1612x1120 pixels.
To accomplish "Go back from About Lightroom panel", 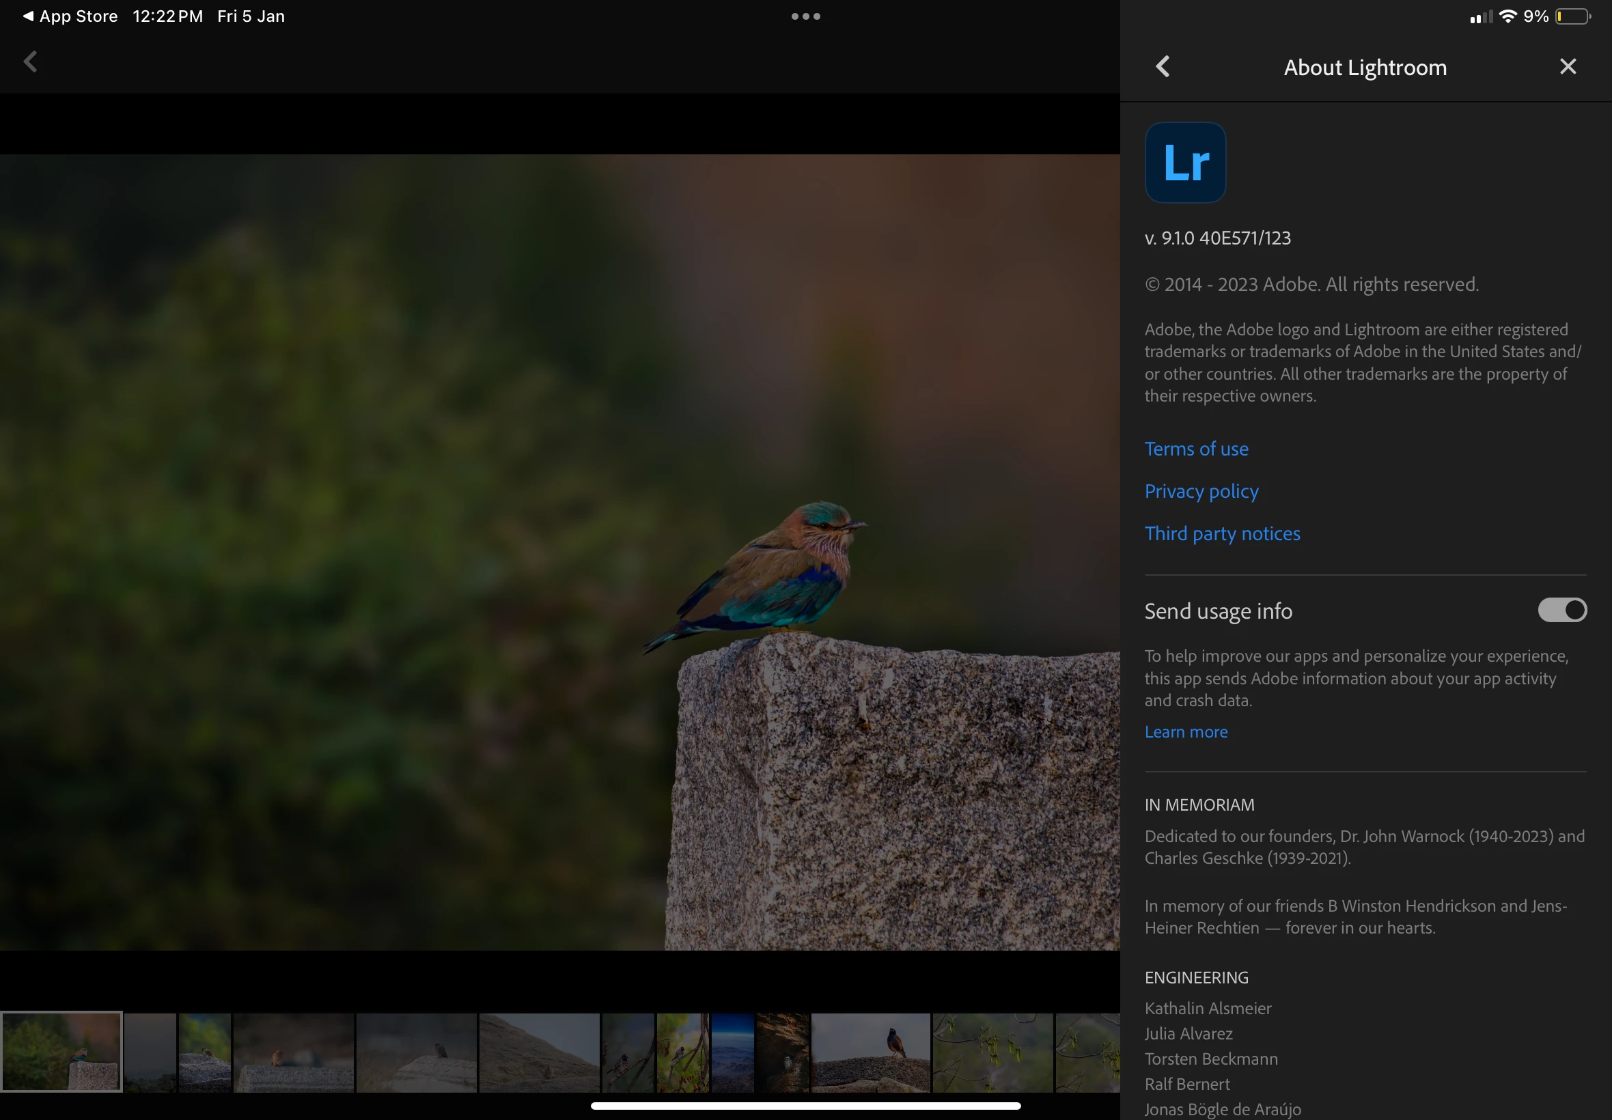I will [x=1163, y=67].
